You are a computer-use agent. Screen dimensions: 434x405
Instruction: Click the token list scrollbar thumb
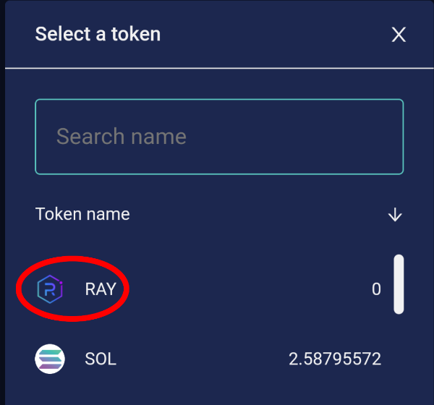point(399,284)
